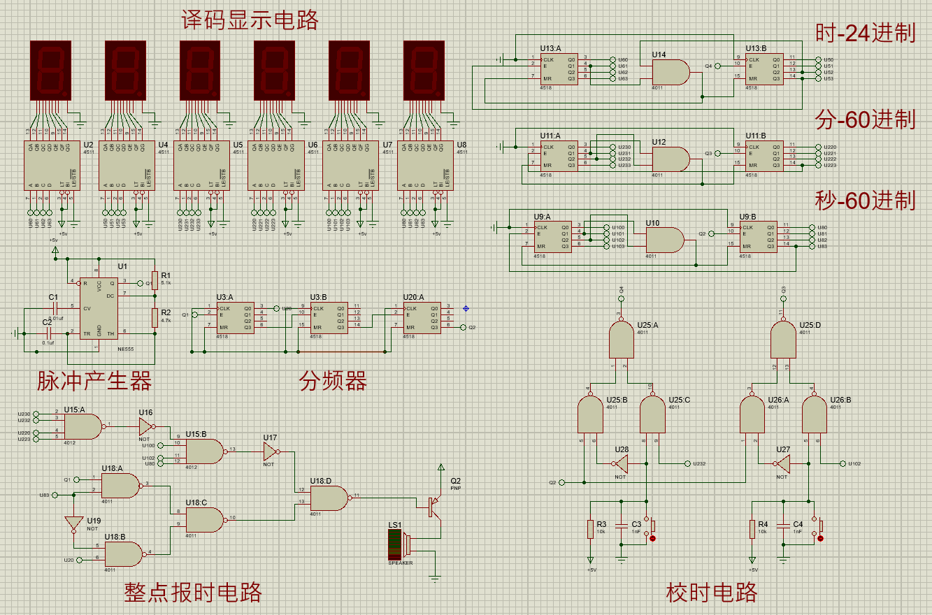The width and height of the screenshot is (932, 615).
Task: Click the seven-segment display wired to U8
Action: pyautogui.click(x=424, y=70)
